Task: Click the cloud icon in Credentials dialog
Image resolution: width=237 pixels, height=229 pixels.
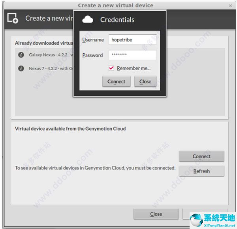Action: click(x=88, y=19)
